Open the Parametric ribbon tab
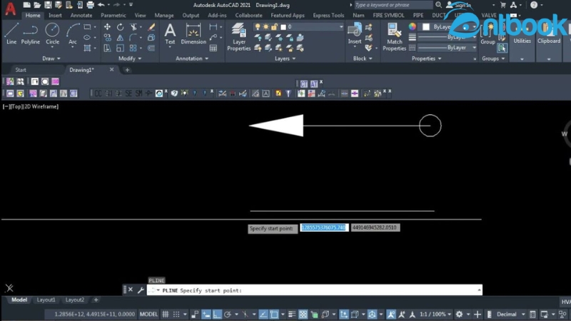 pyautogui.click(x=113, y=15)
